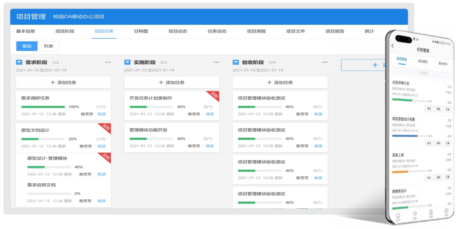
Task: Tap the search field on the phone
Action: coord(422,74)
